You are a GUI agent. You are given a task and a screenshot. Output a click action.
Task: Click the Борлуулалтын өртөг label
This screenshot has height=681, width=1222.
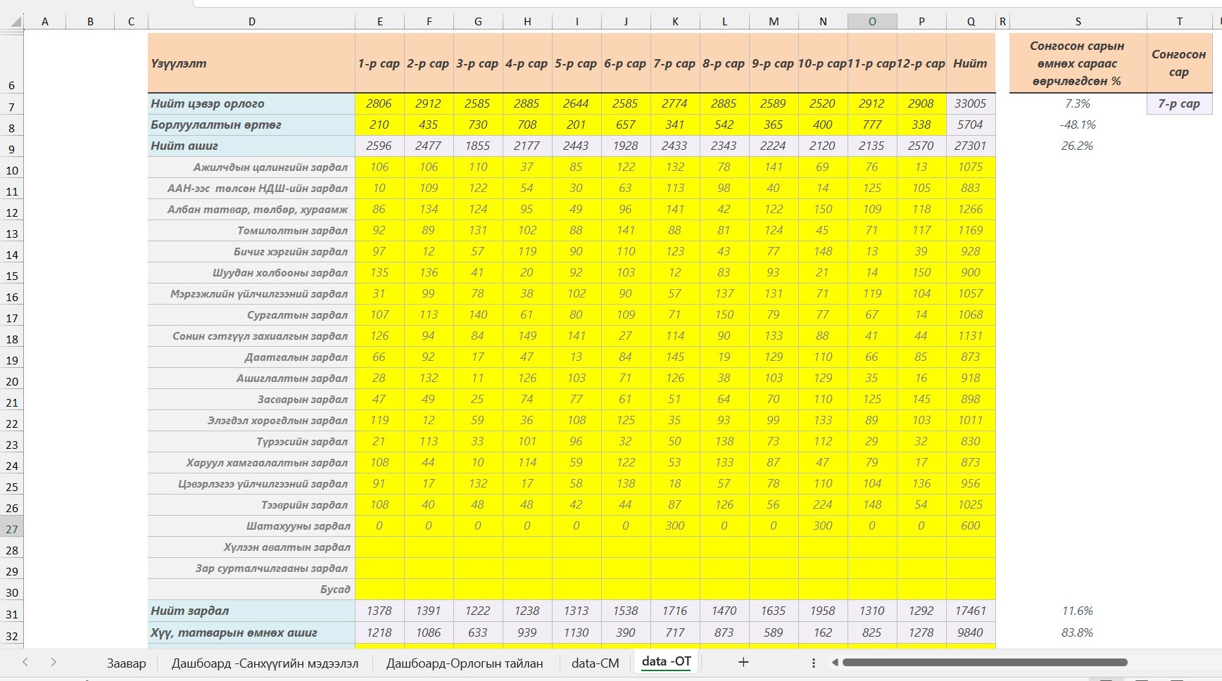[215, 125]
